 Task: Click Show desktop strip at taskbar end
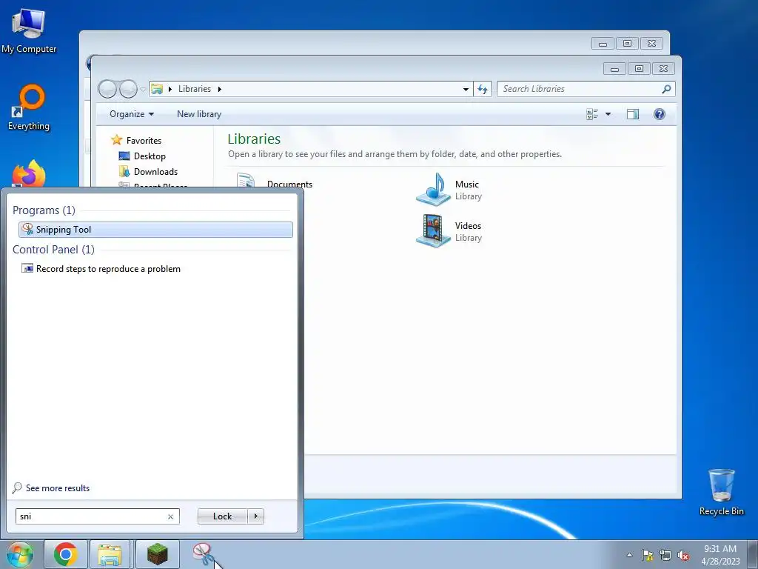point(753,554)
